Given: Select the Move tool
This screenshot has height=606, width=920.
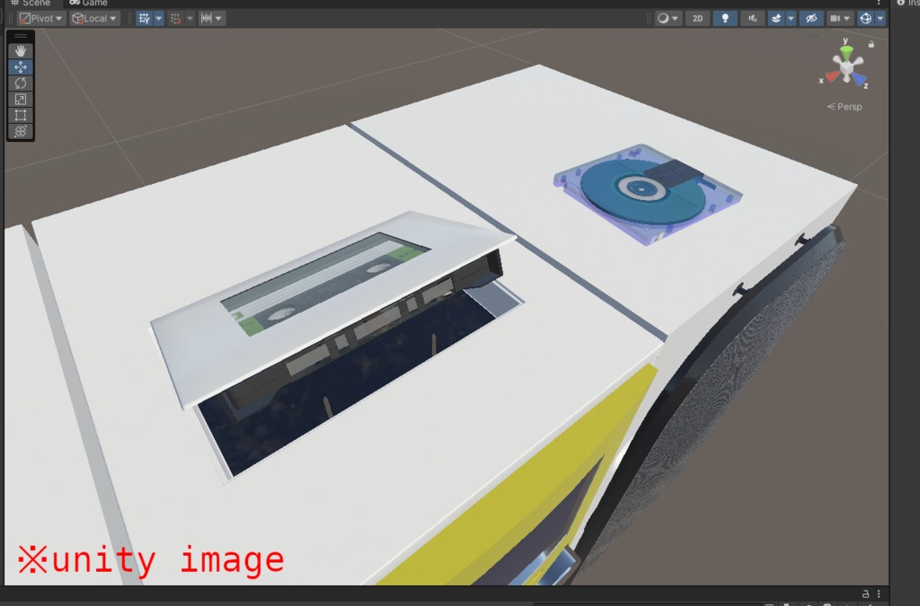Looking at the screenshot, I should click(20, 65).
